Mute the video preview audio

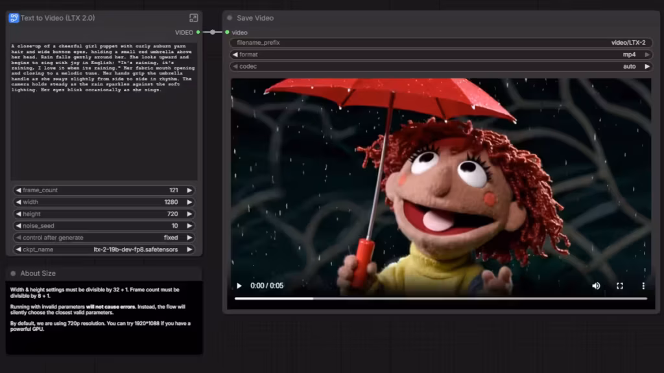coord(596,286)
